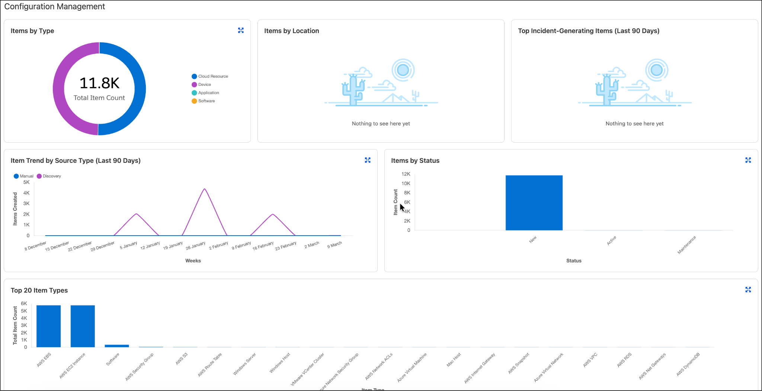Click the Top Incident-Generating Items title
762x391 pixels.
coord(589,31)
